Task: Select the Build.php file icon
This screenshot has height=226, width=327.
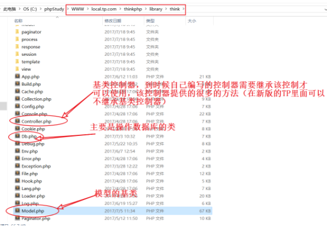Action: pos(18,84)
